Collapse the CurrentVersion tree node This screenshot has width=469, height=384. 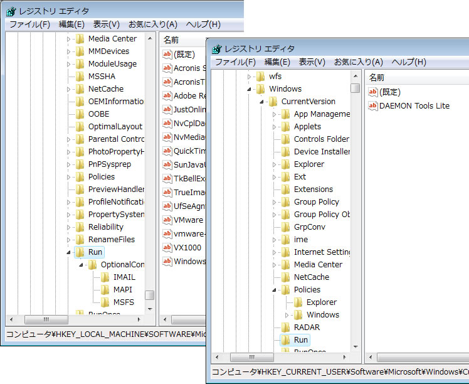(x=262, y=102)
